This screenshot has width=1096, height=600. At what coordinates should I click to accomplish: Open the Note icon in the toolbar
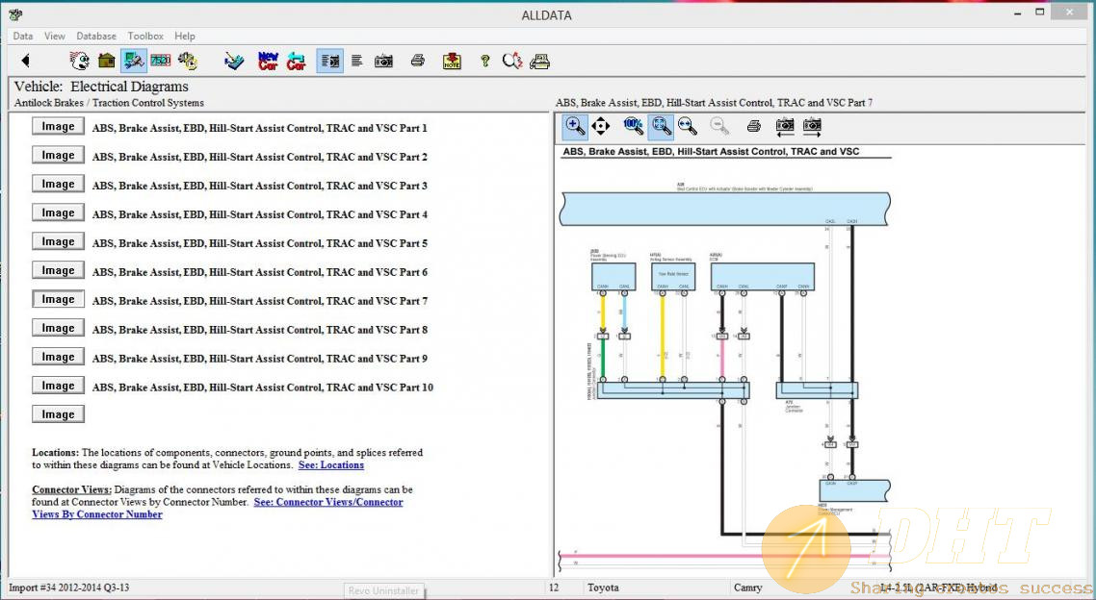click(452, 61)
